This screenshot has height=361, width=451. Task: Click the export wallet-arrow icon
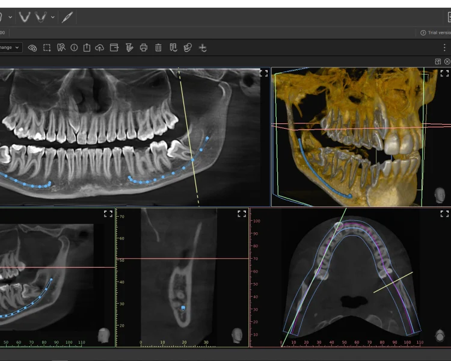tap(114, 48)
